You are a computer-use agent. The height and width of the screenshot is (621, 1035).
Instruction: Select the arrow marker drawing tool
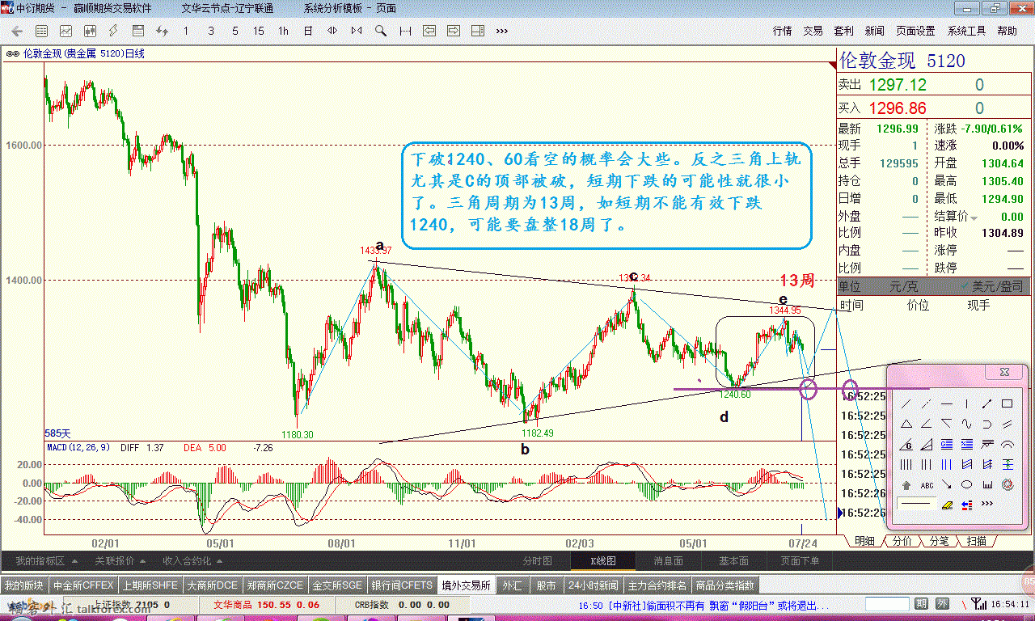pyautogui.click(x=947, y=484)
